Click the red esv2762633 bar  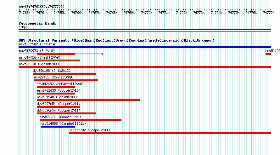coord(56,94)
